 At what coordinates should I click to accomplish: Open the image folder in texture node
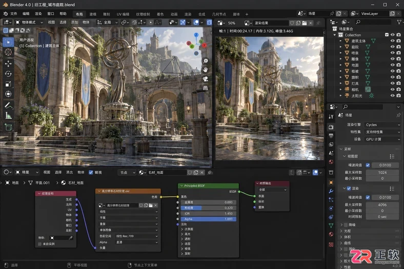151,205
